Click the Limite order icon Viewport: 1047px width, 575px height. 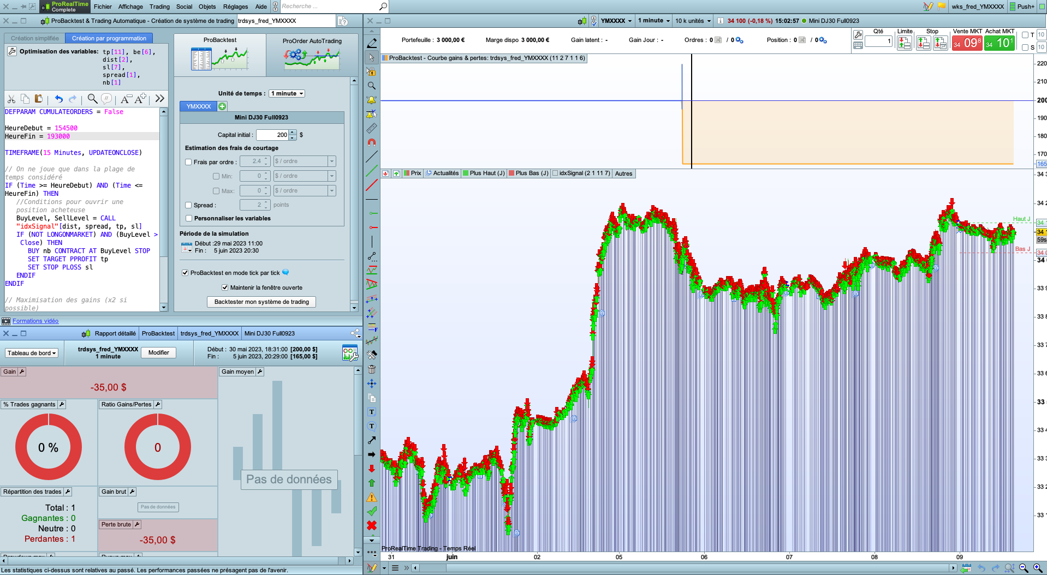click(x=905, y=43)
